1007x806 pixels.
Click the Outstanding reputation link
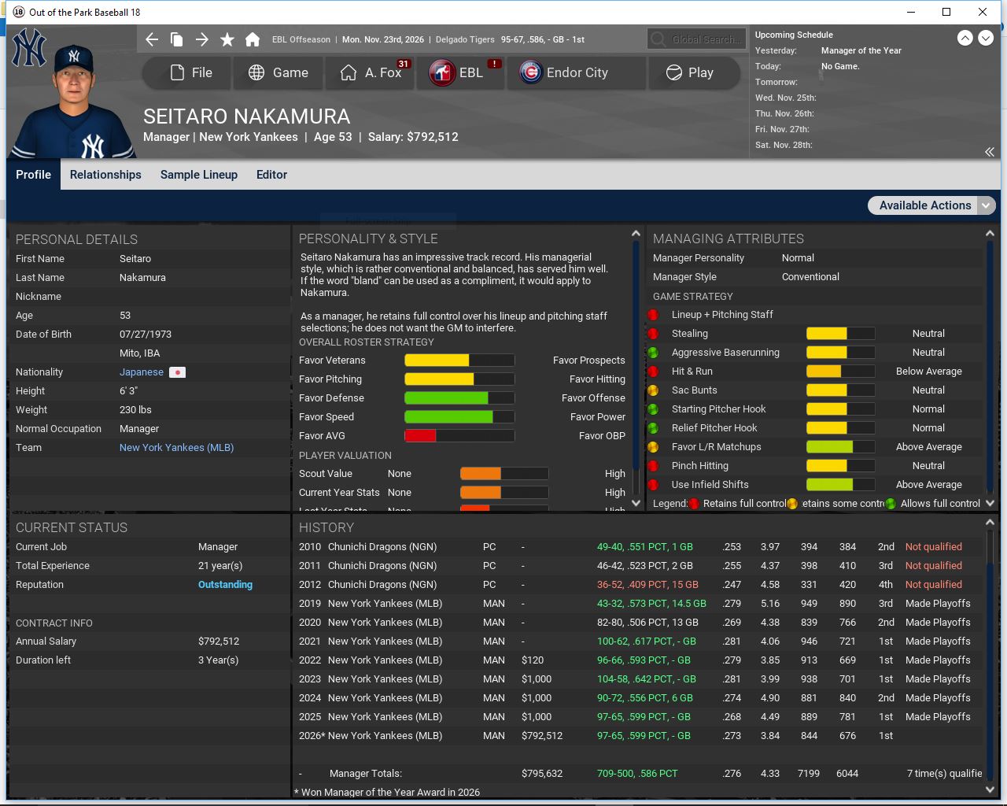(225, 585)
